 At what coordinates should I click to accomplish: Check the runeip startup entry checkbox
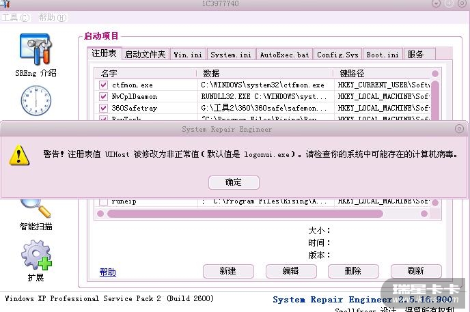click(x=103, y=201)
